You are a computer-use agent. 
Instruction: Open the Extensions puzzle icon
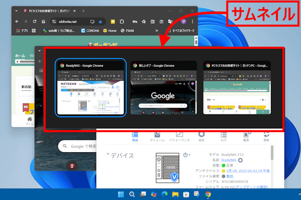pyautogui.click(x=122, y=22)
